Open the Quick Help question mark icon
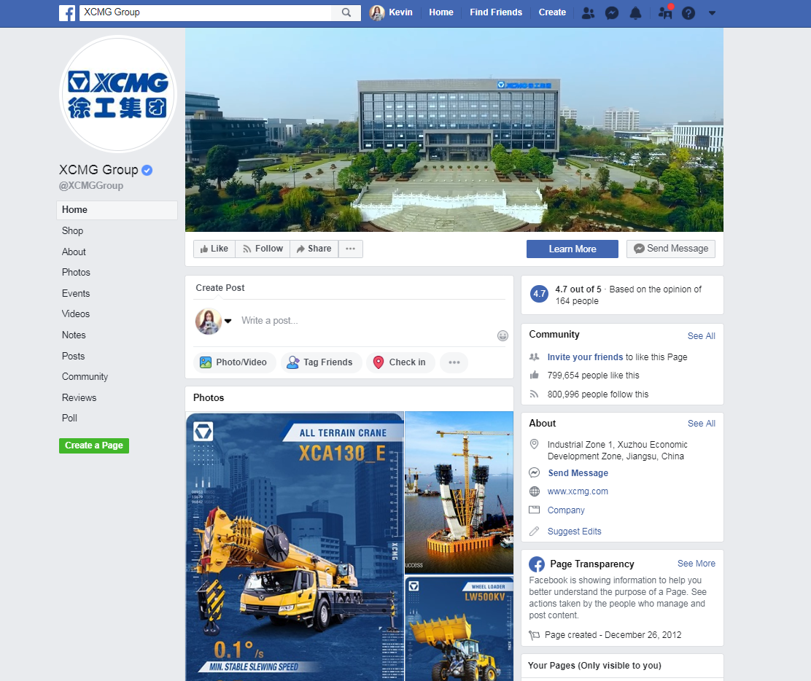The image size is (811, 681). (x=688, y=12)
